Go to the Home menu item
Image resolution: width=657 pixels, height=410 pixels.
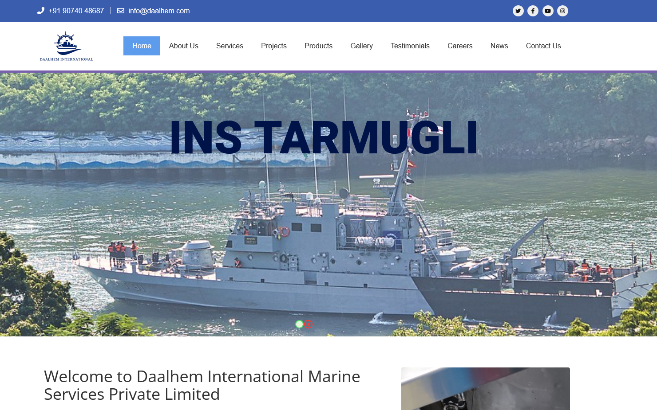(x=142, y=46)
